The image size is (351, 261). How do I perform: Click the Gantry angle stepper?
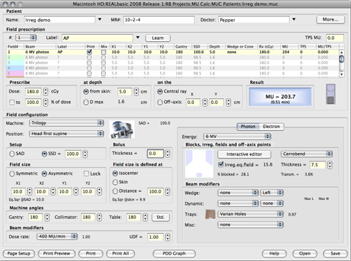(47, 217)
